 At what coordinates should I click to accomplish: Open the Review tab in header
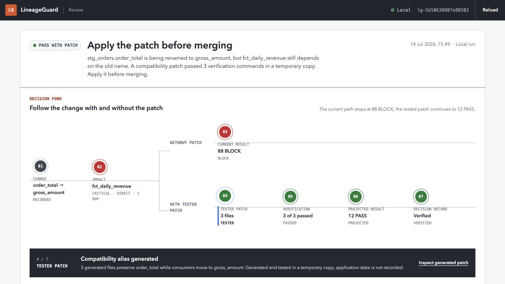click(x=76, y=10)
